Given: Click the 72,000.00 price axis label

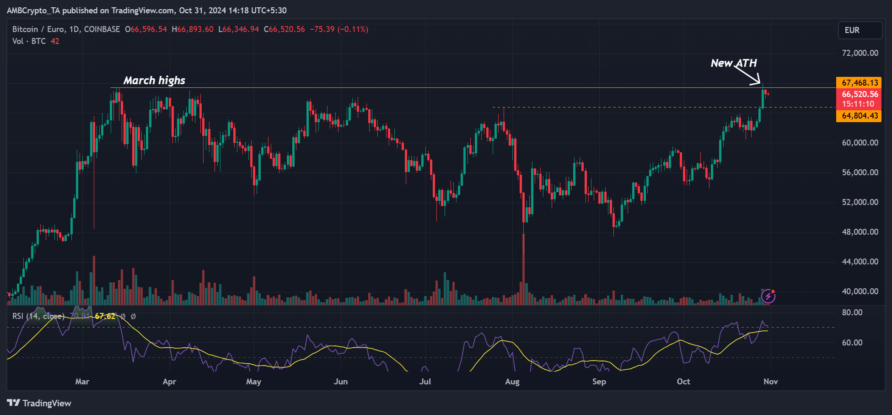Looking at the screenshot, I should click(860, 53).
